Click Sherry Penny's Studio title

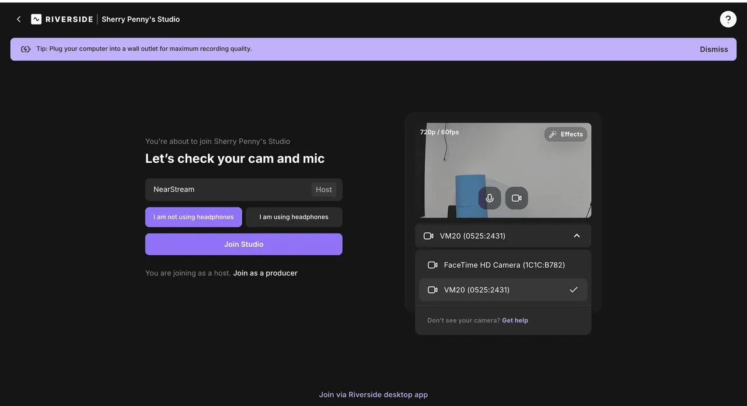(x=141, y=19)
